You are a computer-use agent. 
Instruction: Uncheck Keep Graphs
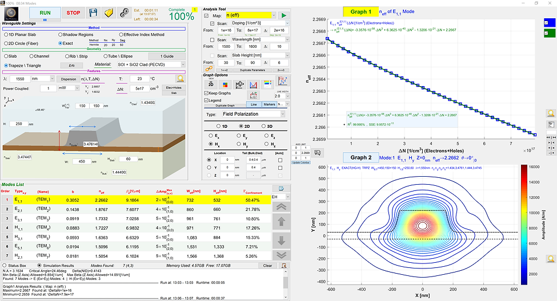[206, 93]
